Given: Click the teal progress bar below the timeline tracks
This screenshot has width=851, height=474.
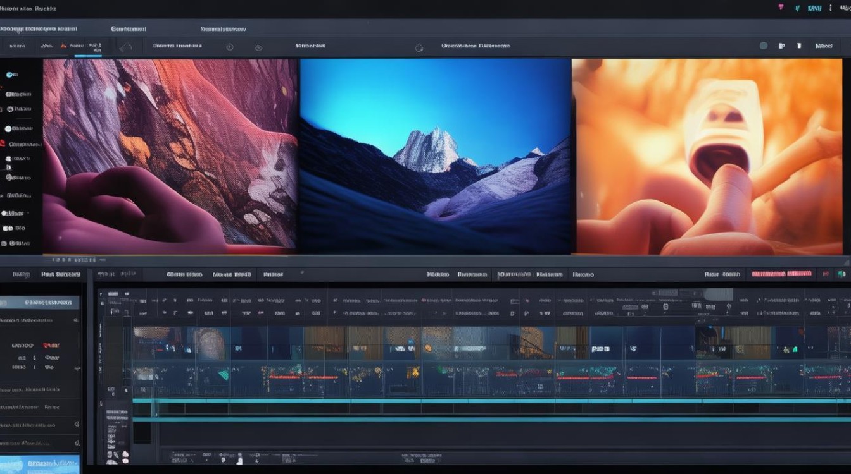Looking at the screenshot, I should 491,401.
